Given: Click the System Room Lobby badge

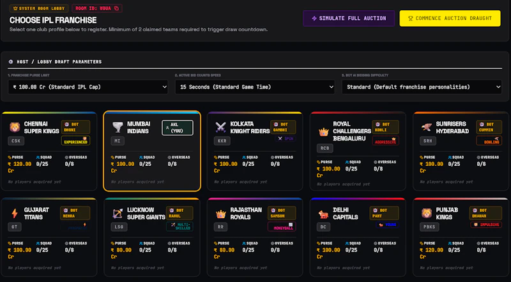Looking at the screenshot, I should [39, 8].
